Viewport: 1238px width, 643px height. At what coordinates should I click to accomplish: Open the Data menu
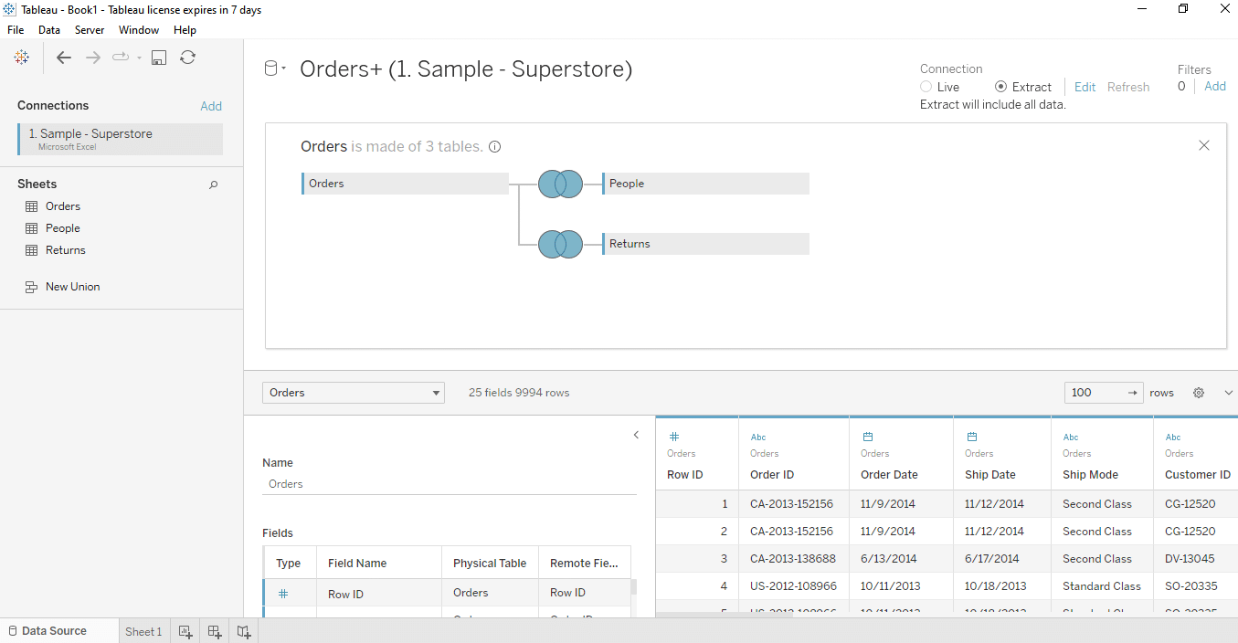coord(49,29)
